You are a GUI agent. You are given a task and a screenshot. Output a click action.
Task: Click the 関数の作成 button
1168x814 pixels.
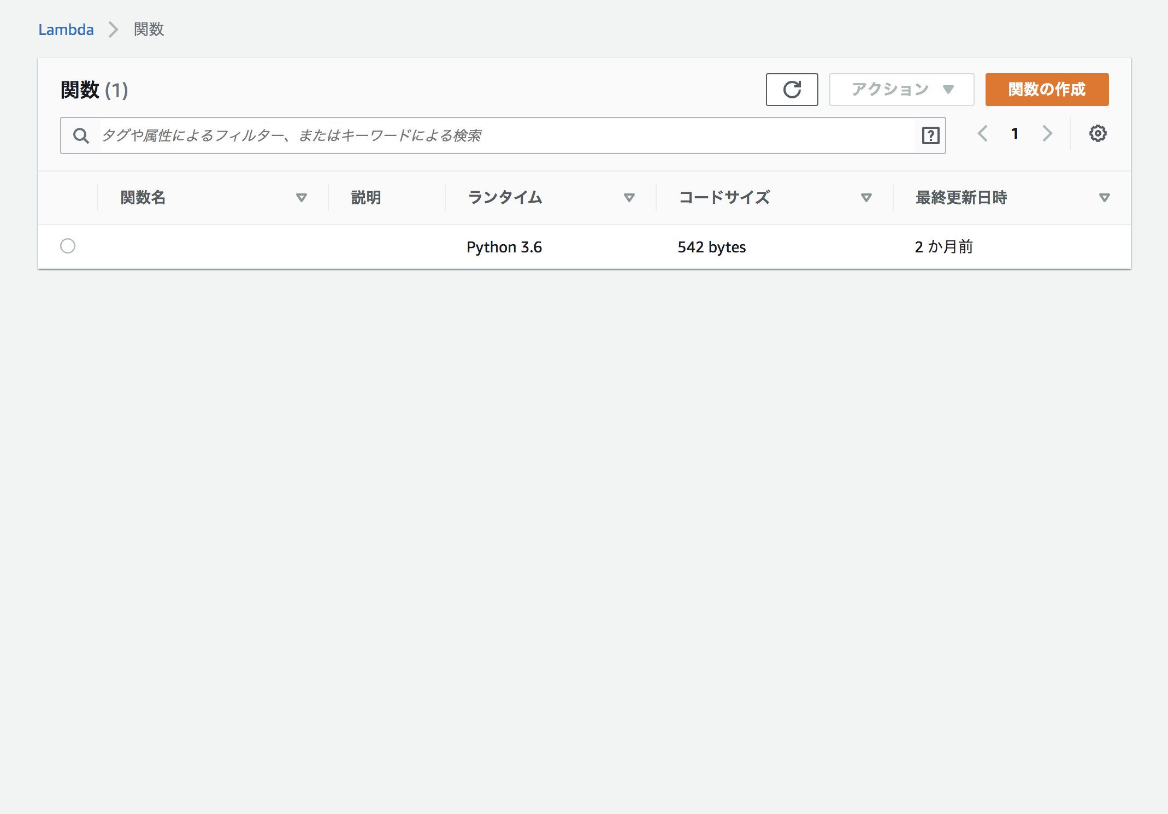1046,89
